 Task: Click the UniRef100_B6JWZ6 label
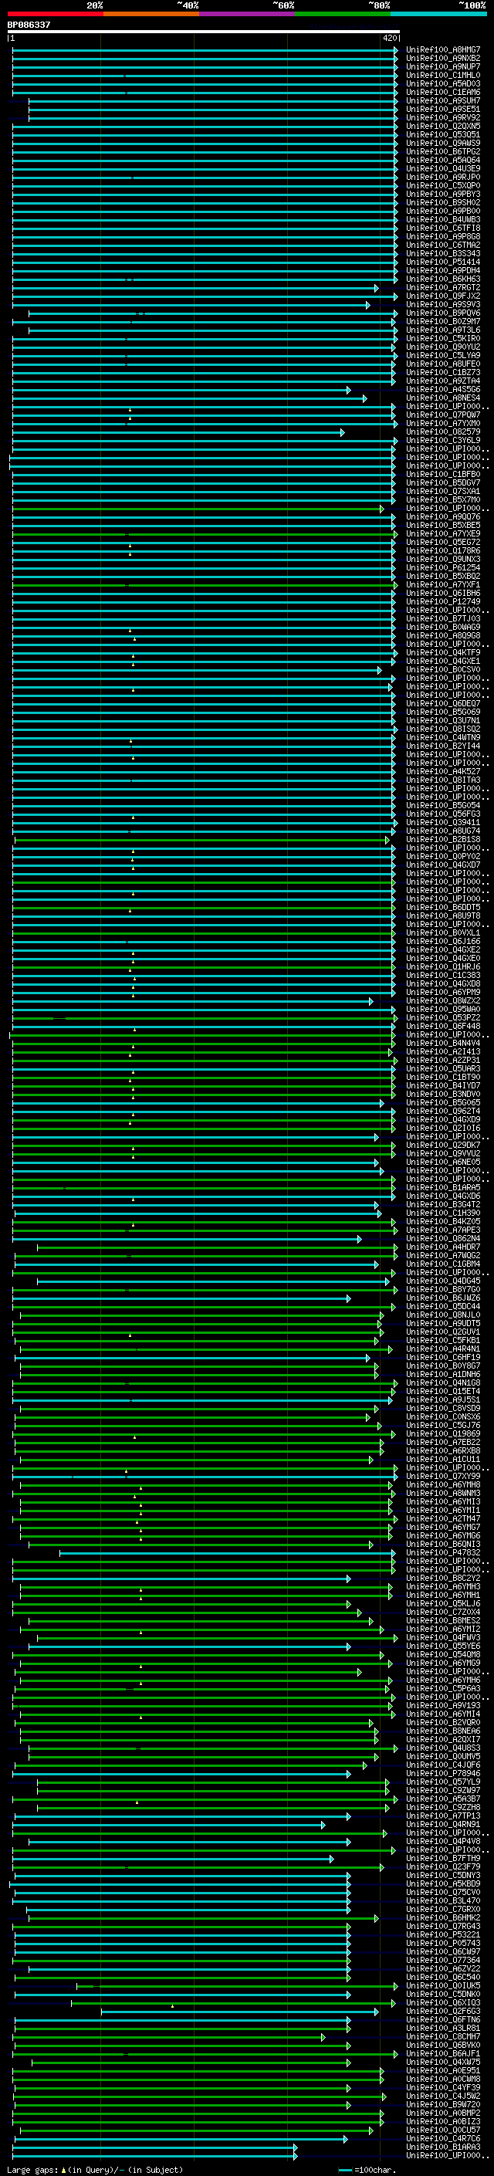click(x=443, y=1298)
